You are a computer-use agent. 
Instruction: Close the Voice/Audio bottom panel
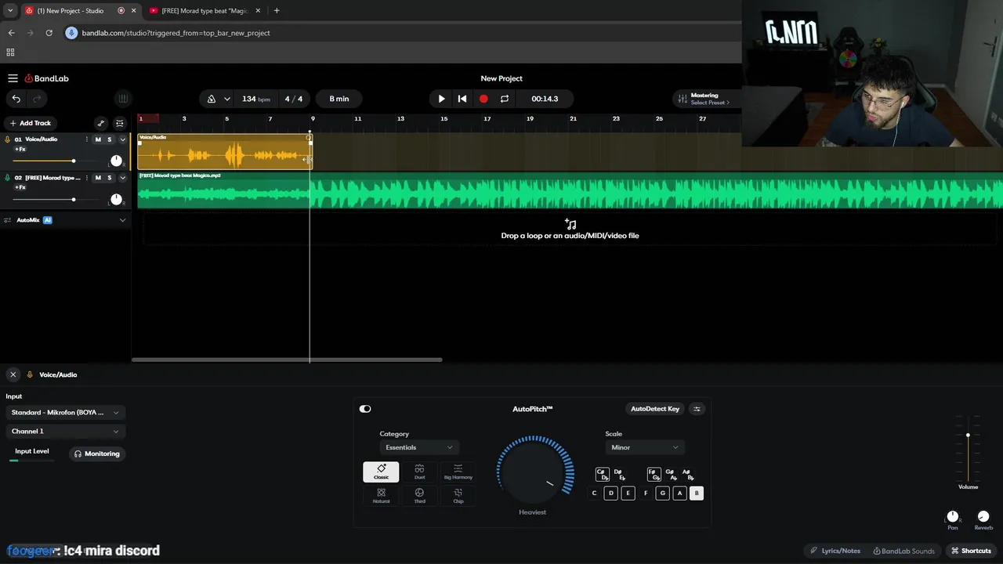pos(13,374)
